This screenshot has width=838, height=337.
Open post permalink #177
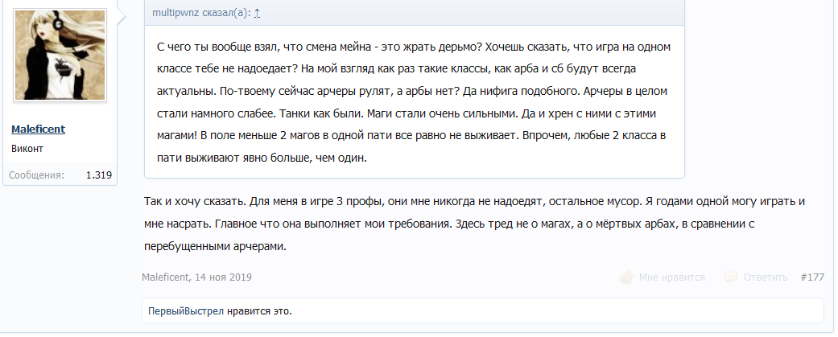click(812, 277)
